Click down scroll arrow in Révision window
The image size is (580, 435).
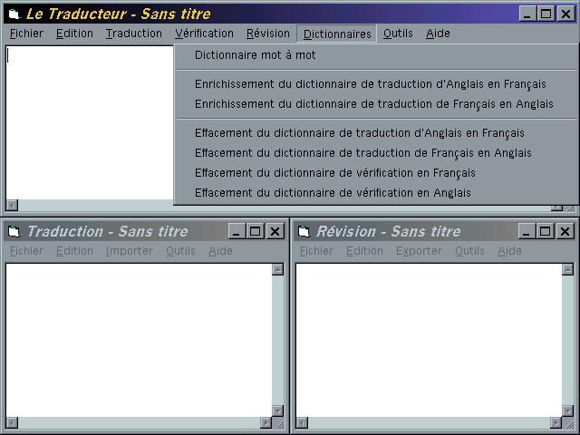coord(568,411)
